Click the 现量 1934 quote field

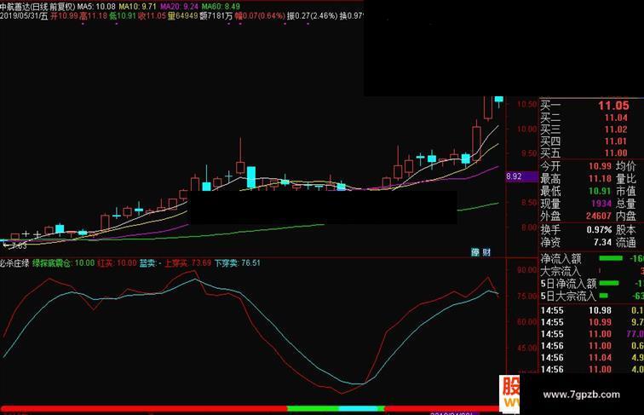(x=576, y=204)
